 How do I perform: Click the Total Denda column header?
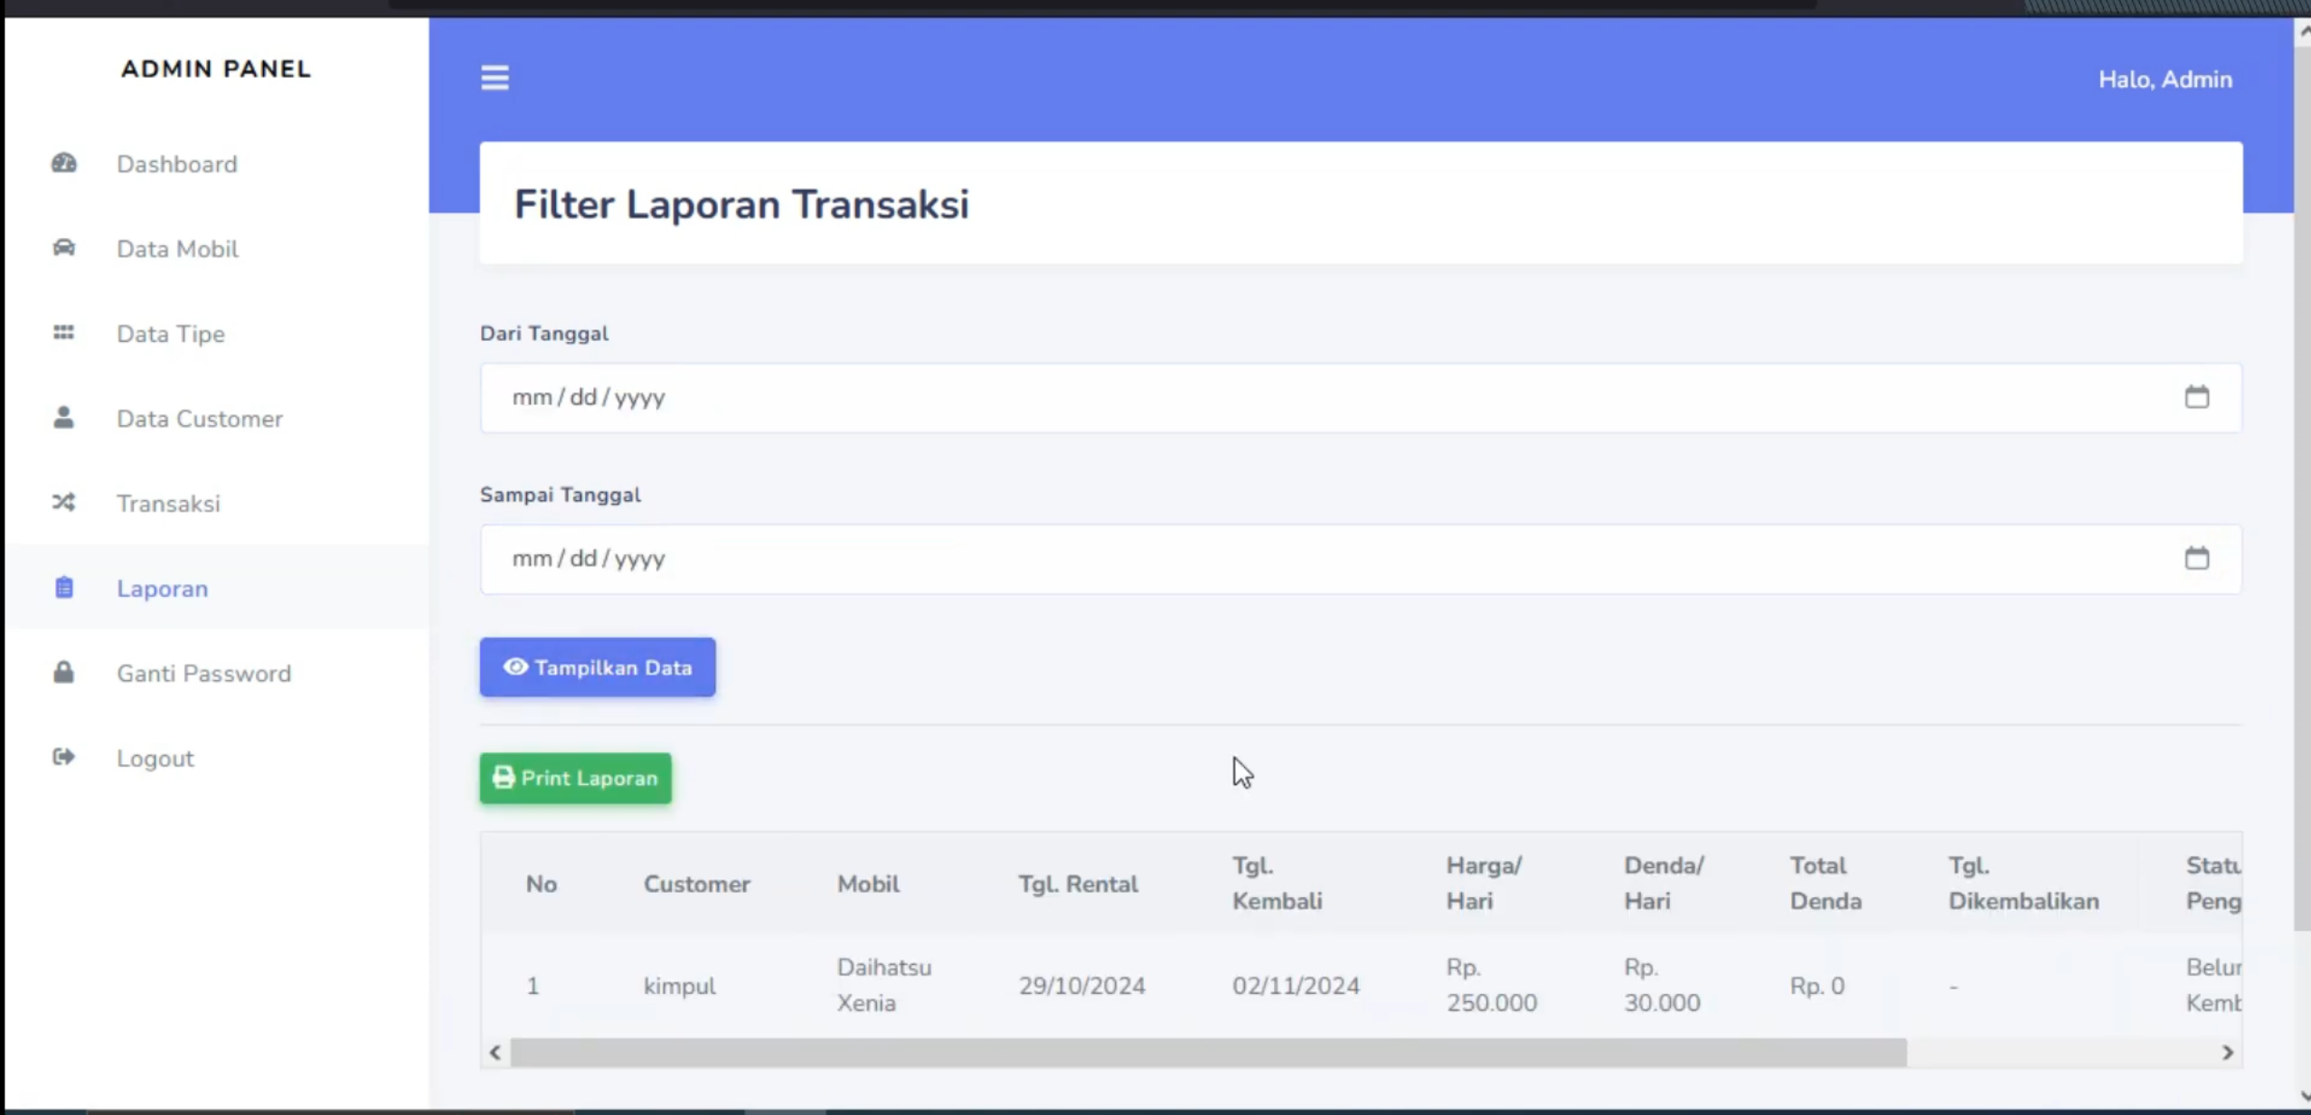pos(1825,883)
